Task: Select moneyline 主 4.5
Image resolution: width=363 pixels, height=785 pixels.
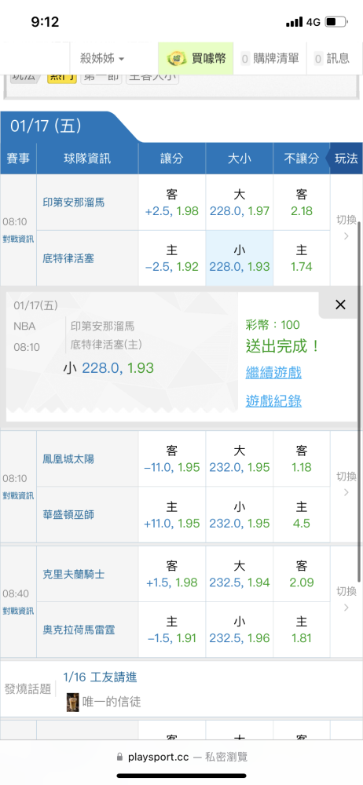Action: click(302, 515)
